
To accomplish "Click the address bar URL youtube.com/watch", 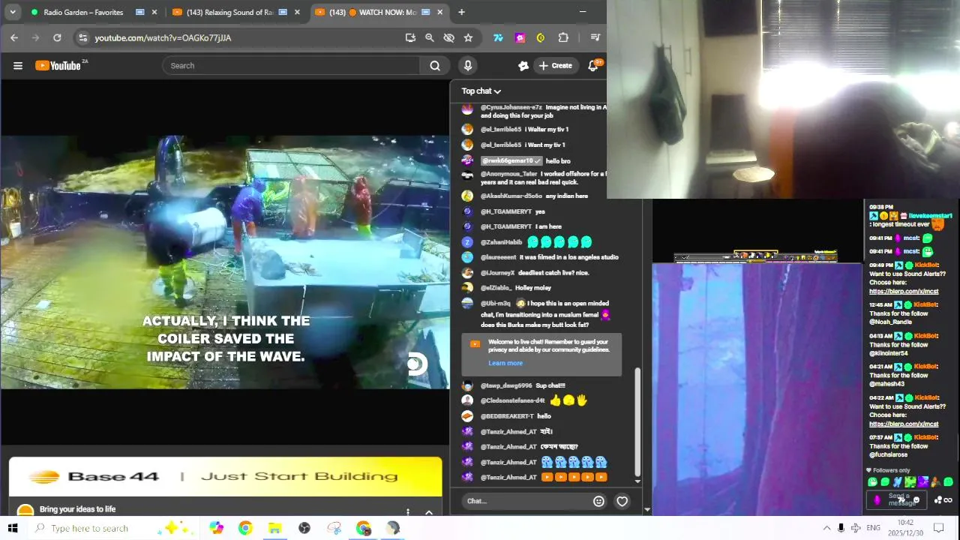I will coord(163,37).
